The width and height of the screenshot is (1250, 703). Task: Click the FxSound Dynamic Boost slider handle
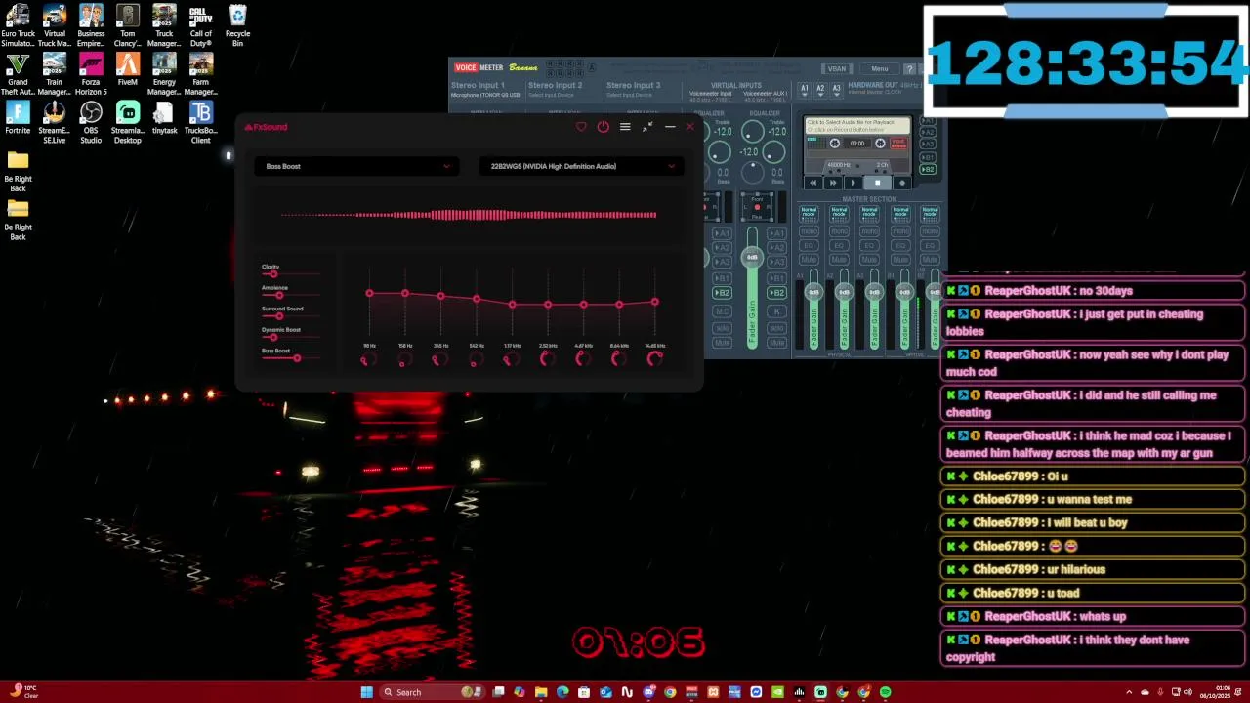pyautogui.click(x=273, y=338)
